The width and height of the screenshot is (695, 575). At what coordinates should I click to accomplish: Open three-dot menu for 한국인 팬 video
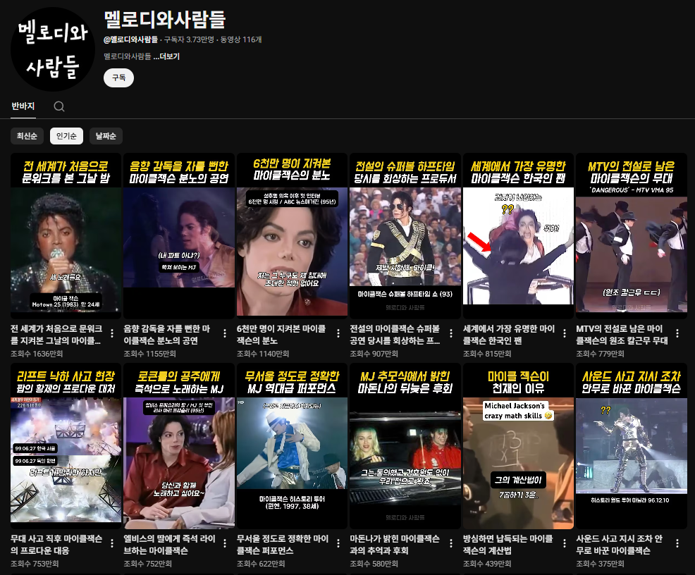coord(564,333)
